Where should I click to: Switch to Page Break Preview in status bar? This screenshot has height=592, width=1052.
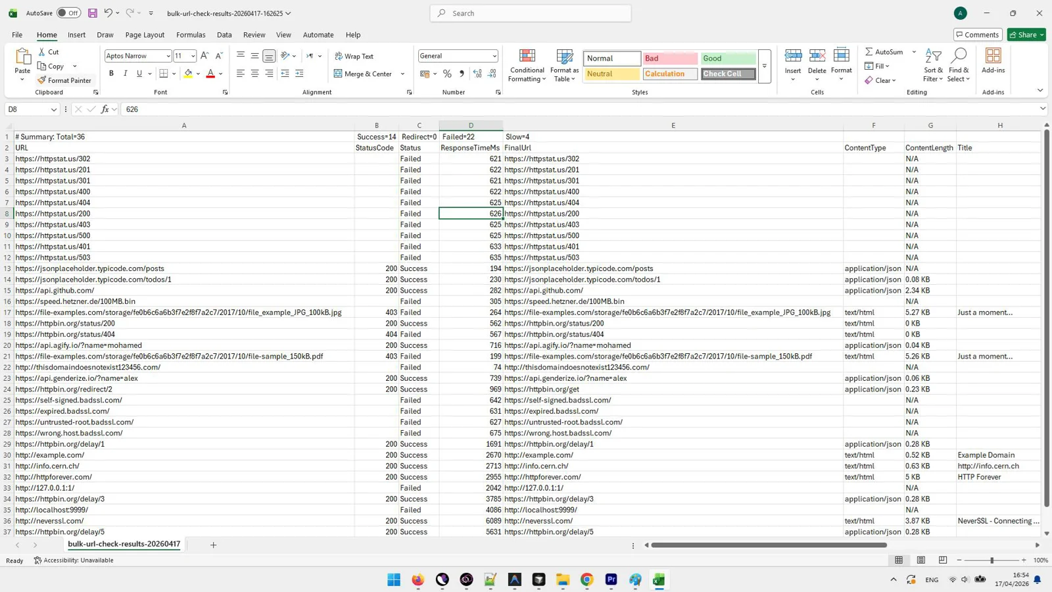click(943, 560)
